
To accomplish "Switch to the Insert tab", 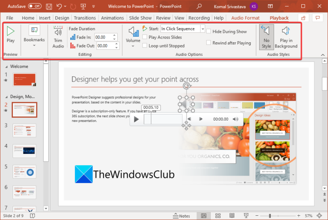I will [45, 18].
